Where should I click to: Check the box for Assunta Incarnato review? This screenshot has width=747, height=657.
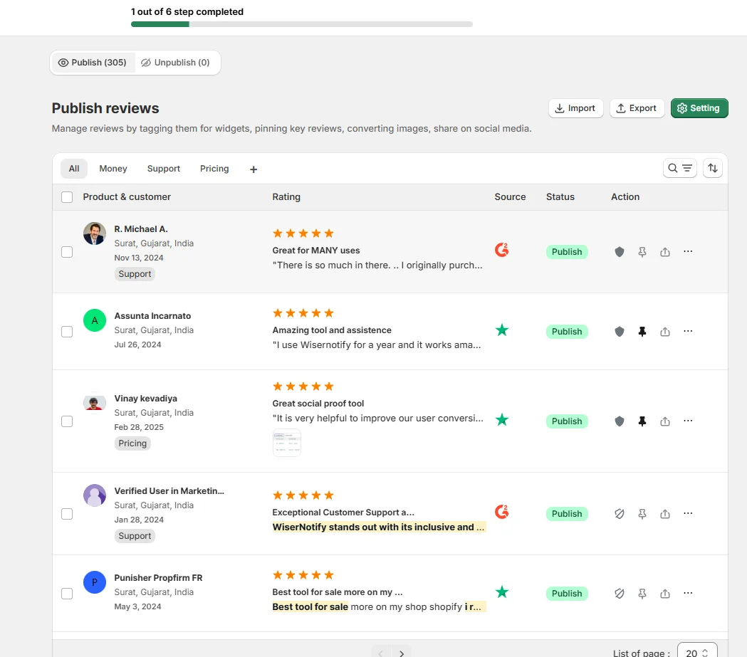point(67,332)
